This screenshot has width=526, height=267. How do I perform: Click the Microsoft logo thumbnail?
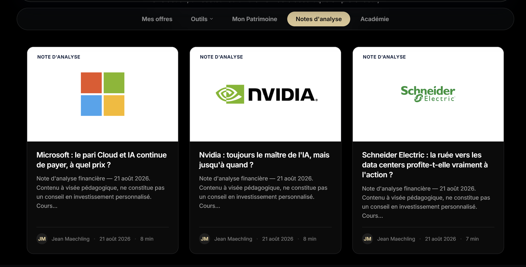103,94
